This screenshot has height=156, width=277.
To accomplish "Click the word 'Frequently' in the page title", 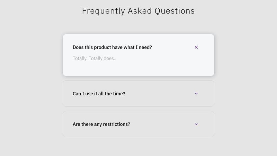I will tap(104, 11).
